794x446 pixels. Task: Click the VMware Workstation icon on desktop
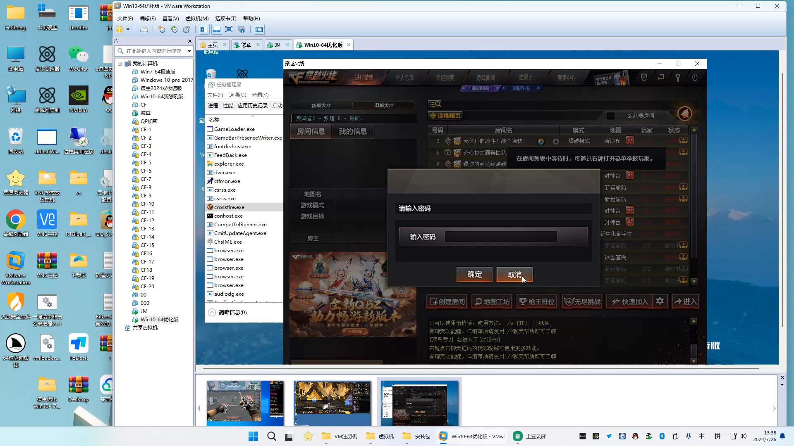tap(15, 261)
